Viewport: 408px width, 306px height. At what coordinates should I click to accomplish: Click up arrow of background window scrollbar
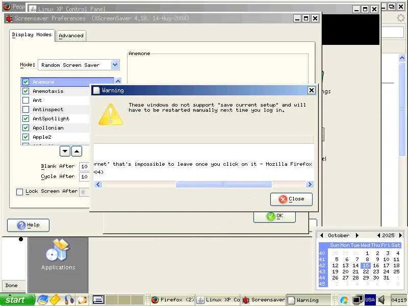(x=402, y=58)
